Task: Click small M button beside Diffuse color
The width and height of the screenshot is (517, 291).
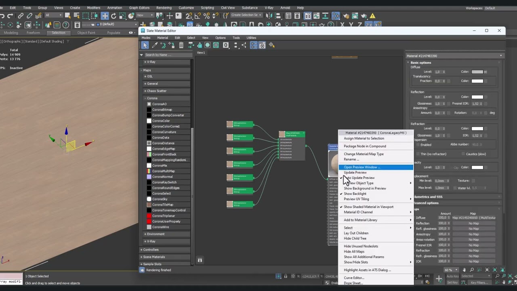Action: click(x=485, y=72)
